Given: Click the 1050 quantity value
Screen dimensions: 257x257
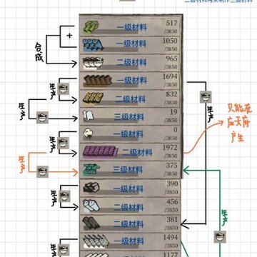Looking at the screenshot, I should [170, 41].
